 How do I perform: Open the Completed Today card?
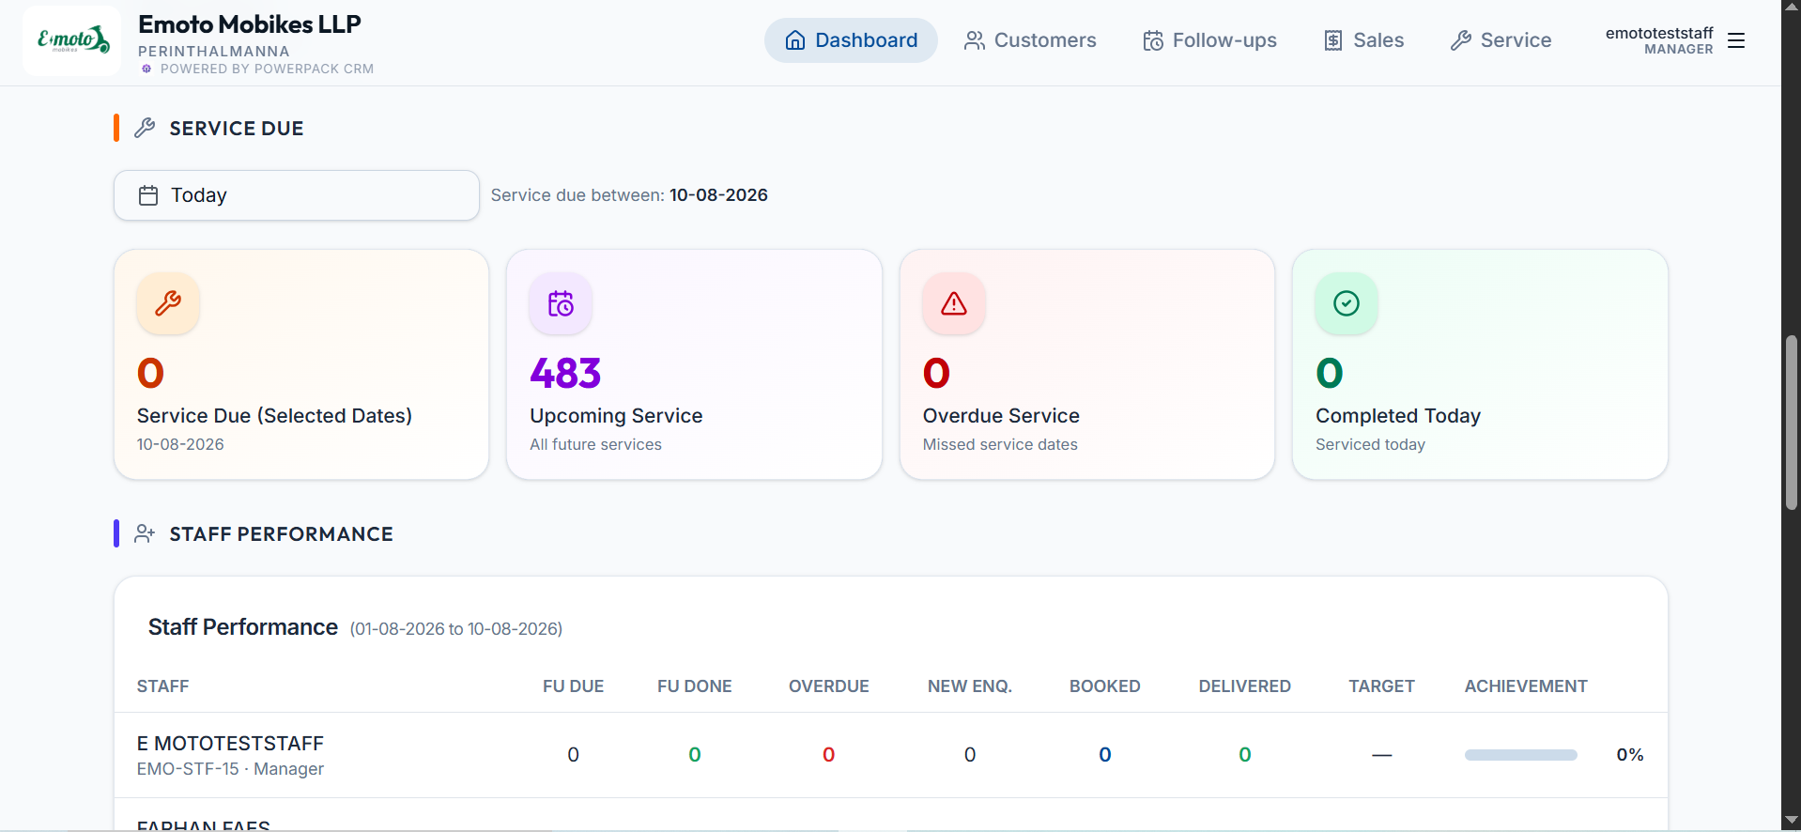[1480, 364]
